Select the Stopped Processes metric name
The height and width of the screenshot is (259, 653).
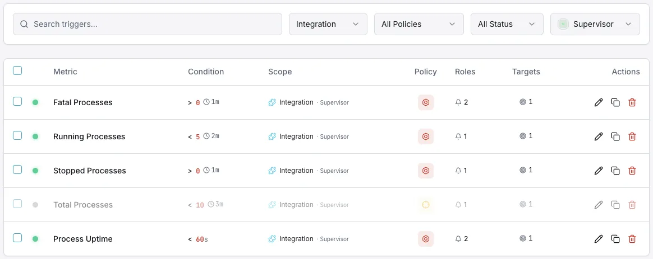[90, 171]
